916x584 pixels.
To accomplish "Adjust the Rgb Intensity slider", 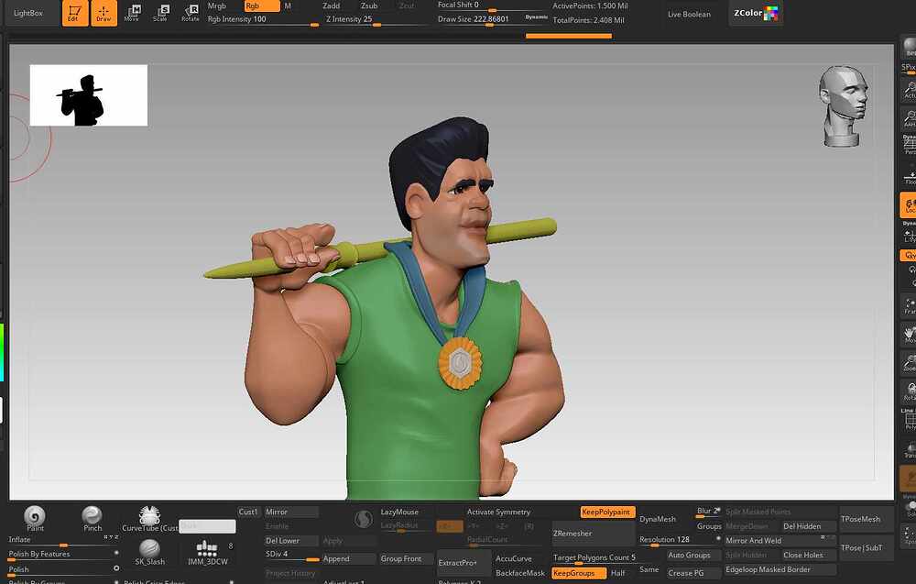I will (262, 20).
